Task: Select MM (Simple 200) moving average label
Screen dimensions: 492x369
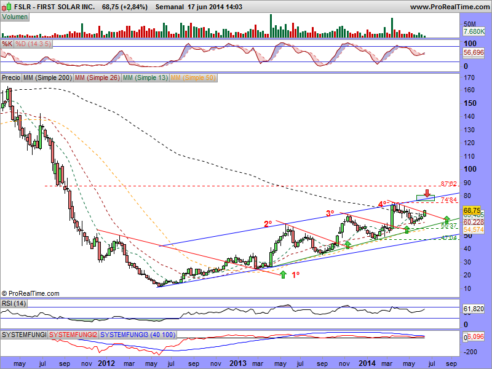Action: click(47, 77)
